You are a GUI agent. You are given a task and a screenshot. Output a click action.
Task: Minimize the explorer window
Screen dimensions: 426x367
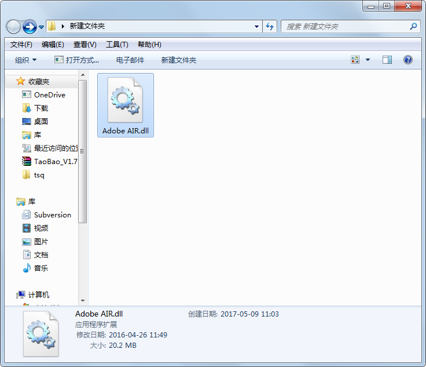click(371, 6)
